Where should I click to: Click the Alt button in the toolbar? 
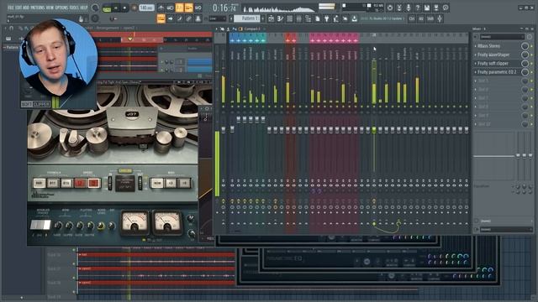421,18
